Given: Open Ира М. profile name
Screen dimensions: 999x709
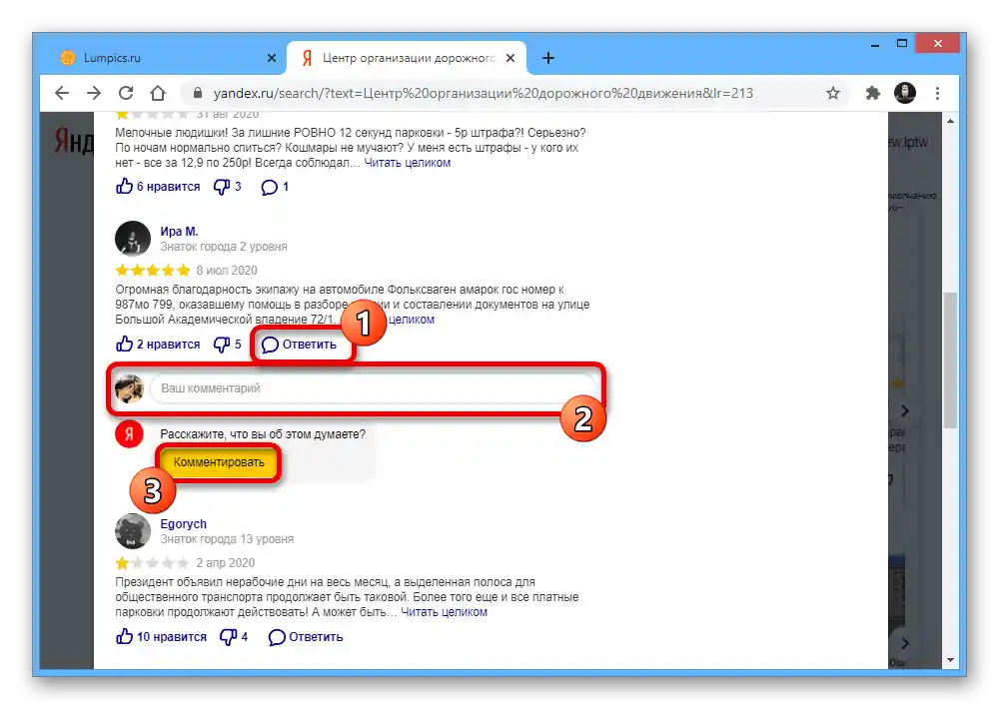Looking at the screenshot, I should (179, 232).
